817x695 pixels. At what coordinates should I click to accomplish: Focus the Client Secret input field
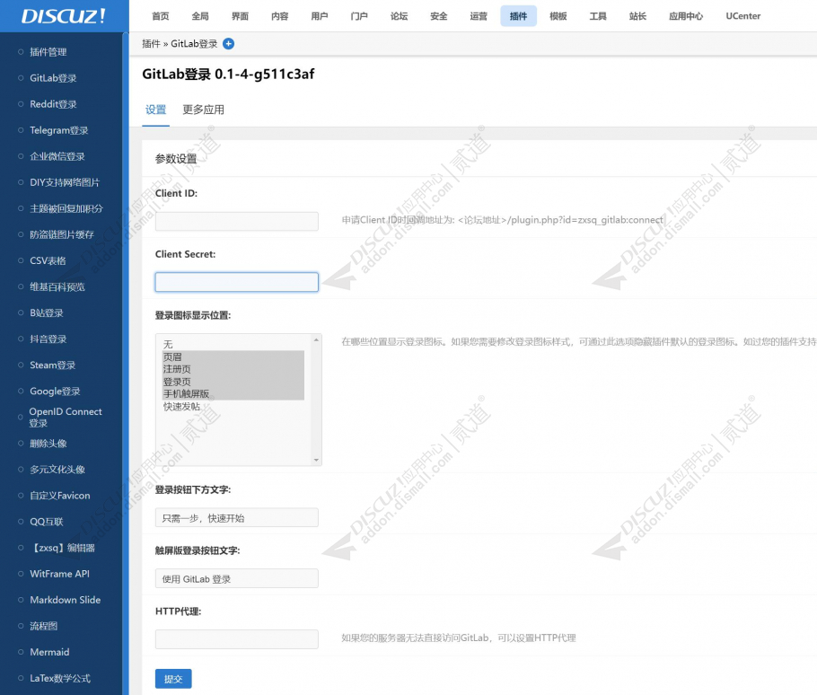coord(236,282)
